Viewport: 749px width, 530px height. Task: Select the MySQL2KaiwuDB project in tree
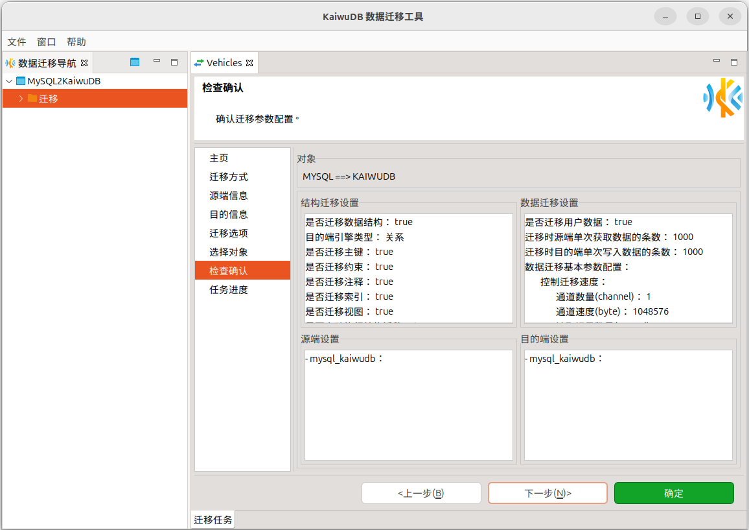(63, 82)
